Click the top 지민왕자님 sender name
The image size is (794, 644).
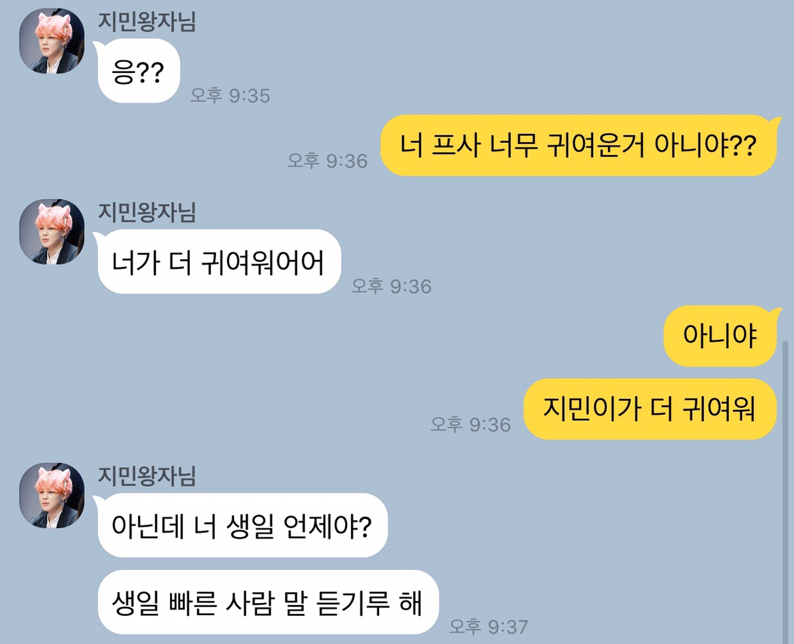147,21
